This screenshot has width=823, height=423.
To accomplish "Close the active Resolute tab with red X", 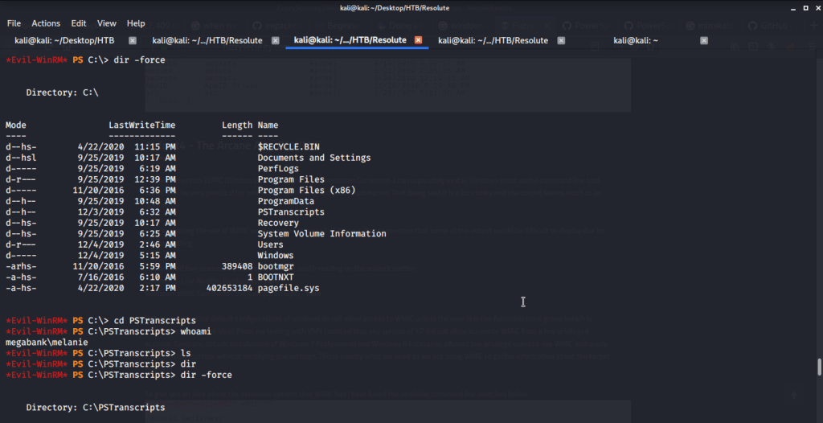I will 418,40.
